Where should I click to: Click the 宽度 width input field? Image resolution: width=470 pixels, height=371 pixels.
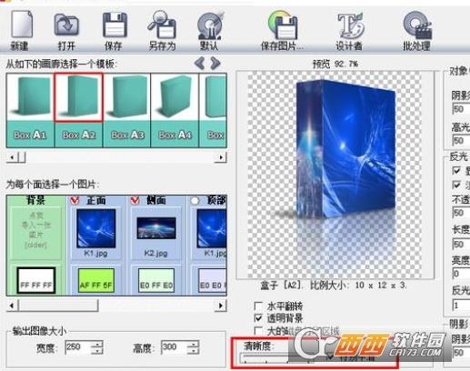pos(78,347)
